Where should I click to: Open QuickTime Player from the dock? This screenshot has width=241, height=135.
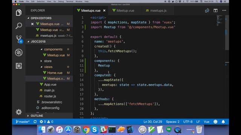[x=178, y=130]
